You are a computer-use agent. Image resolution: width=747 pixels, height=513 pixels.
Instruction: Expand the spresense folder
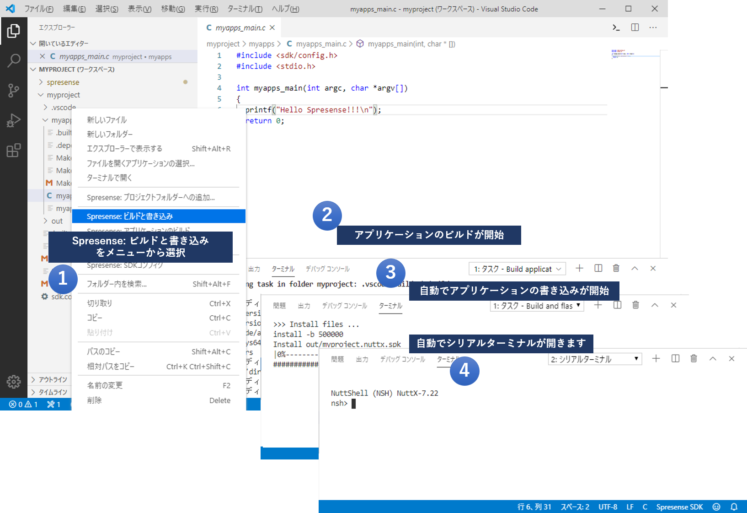[63, 82]
